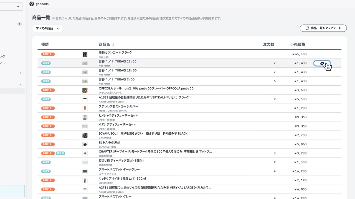Viewport: 355px width, 199px height.
Task: Click thumbnail of ヒメシャラディフューザーセット
Action: pos(85,117)
